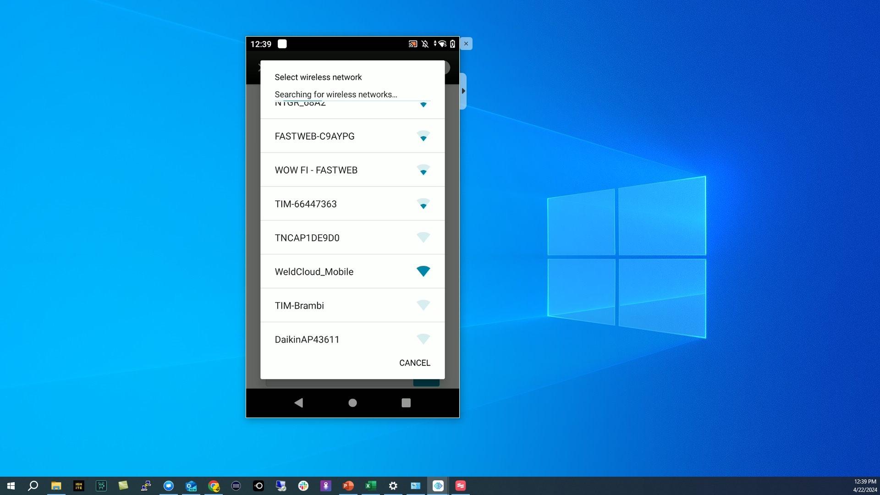Open Excel from the taskbar

click(x=370, y=486)
